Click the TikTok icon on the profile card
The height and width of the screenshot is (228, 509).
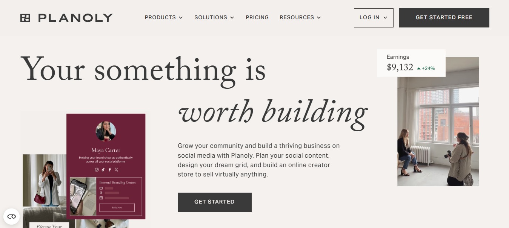pyautogui.click(x=103, y=169)
